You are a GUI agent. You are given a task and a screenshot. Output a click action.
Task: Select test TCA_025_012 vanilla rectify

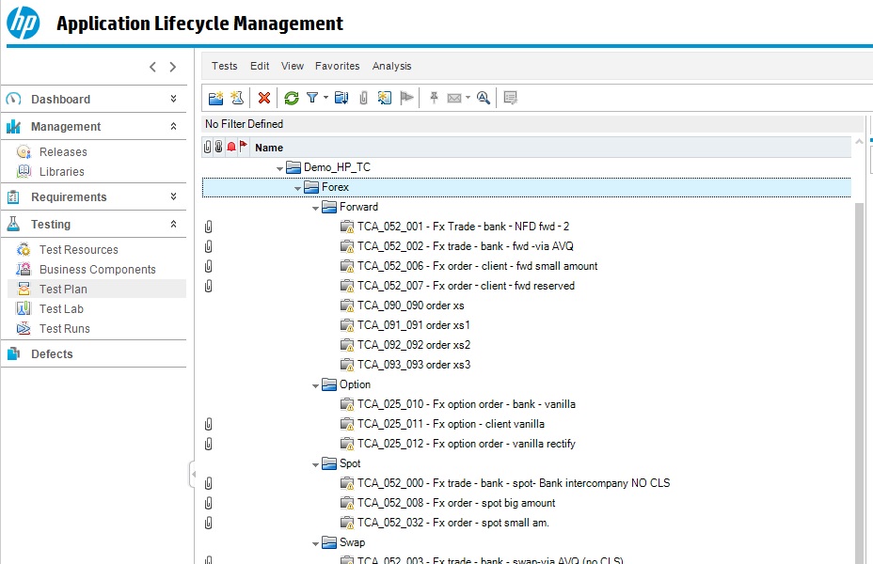click(467, 444)
